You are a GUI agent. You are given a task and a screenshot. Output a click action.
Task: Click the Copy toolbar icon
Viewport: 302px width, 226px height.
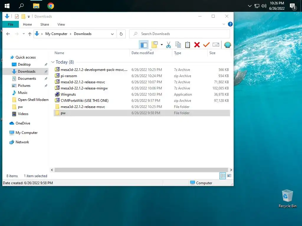coord(178,45)
